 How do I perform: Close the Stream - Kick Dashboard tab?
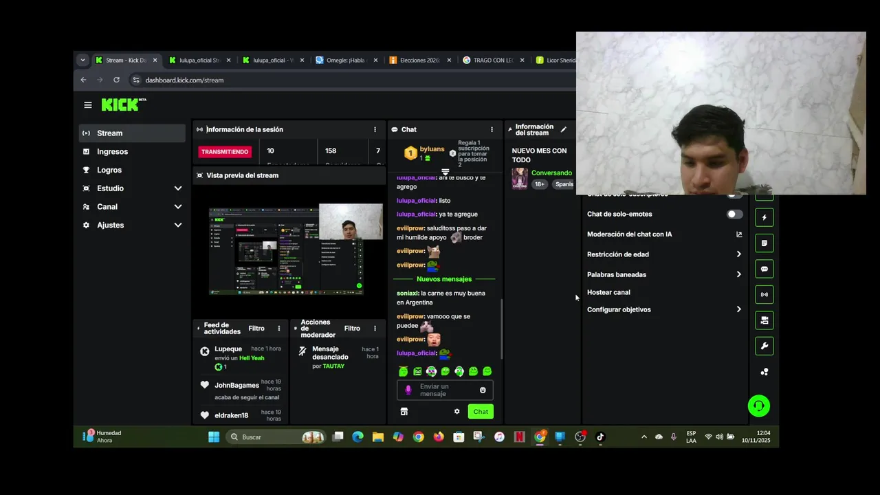[x=155, y=60]
